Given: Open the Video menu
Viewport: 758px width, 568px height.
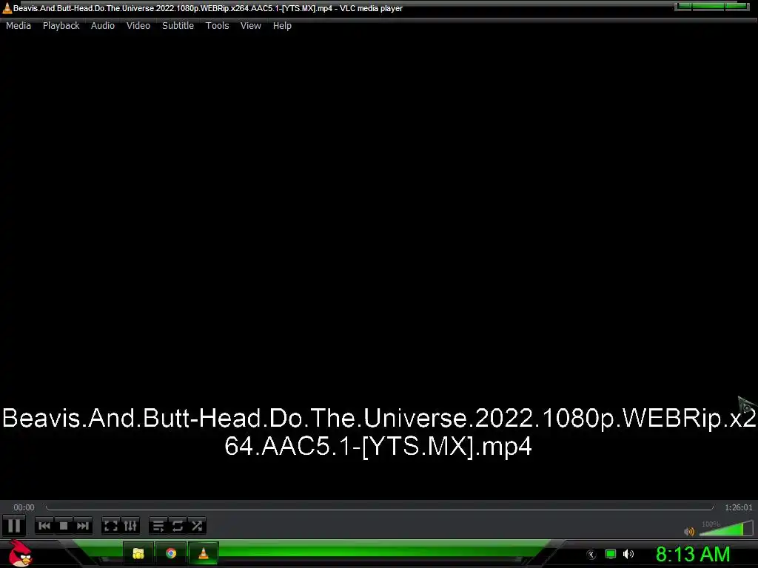Looking at the screenshot, I should tap(138, 26).
